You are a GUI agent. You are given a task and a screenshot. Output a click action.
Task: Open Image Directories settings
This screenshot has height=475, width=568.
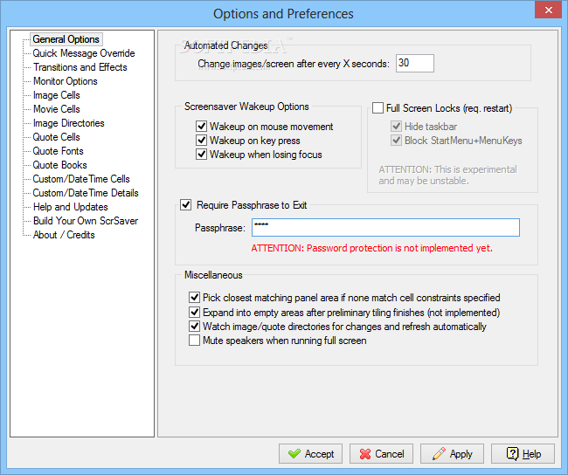[x=68, y=123]
